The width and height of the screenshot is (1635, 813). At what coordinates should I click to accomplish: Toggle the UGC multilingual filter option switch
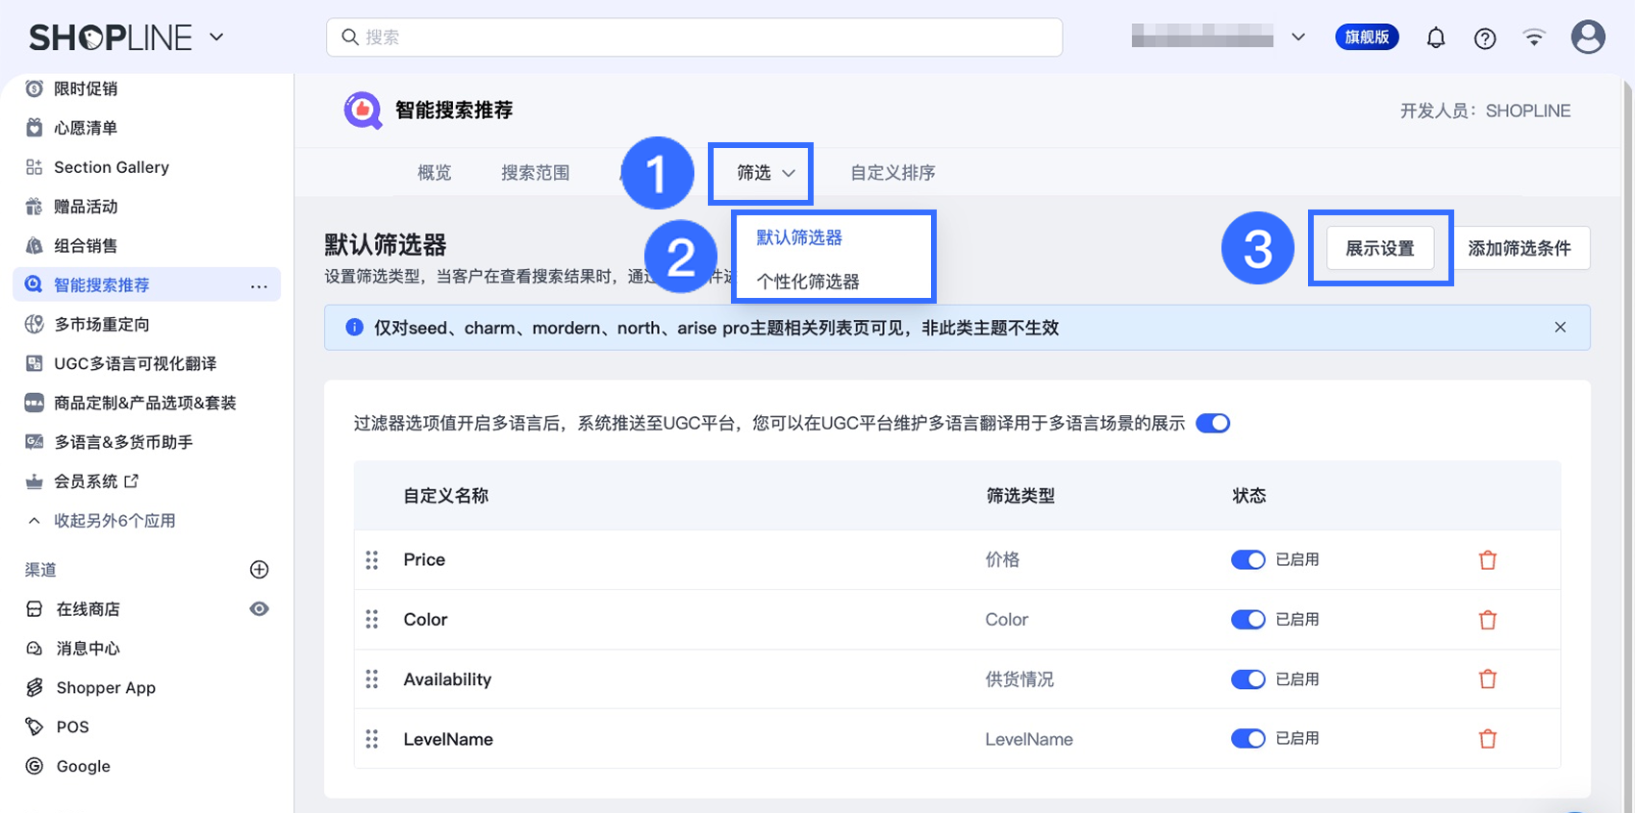[x=1213, y=424]
